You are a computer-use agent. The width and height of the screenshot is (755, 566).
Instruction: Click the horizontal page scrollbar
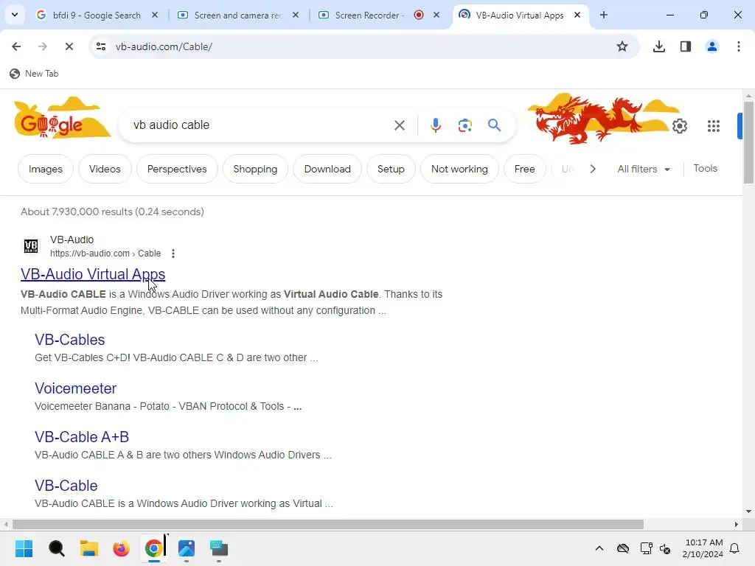328,524
